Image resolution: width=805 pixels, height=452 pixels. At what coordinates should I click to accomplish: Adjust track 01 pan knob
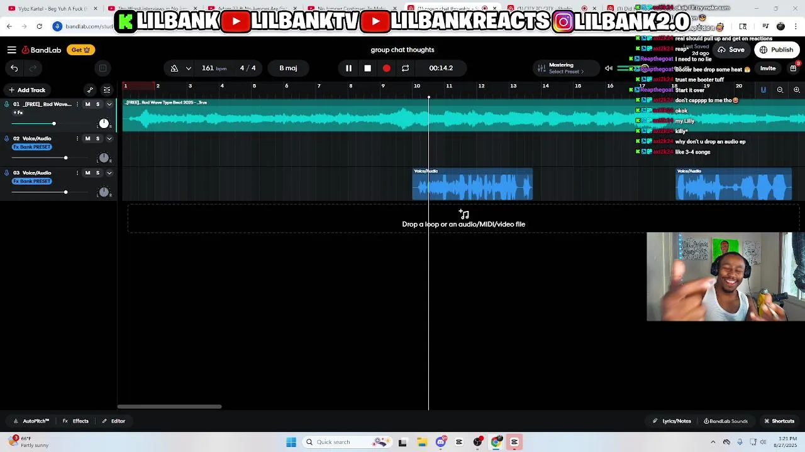coord(104,123)
